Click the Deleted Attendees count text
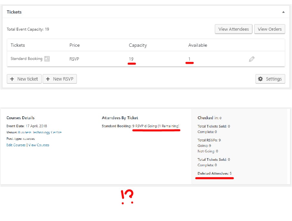This screenshot has height=221, width=292. pyautogui.click(x=214, y=173)
